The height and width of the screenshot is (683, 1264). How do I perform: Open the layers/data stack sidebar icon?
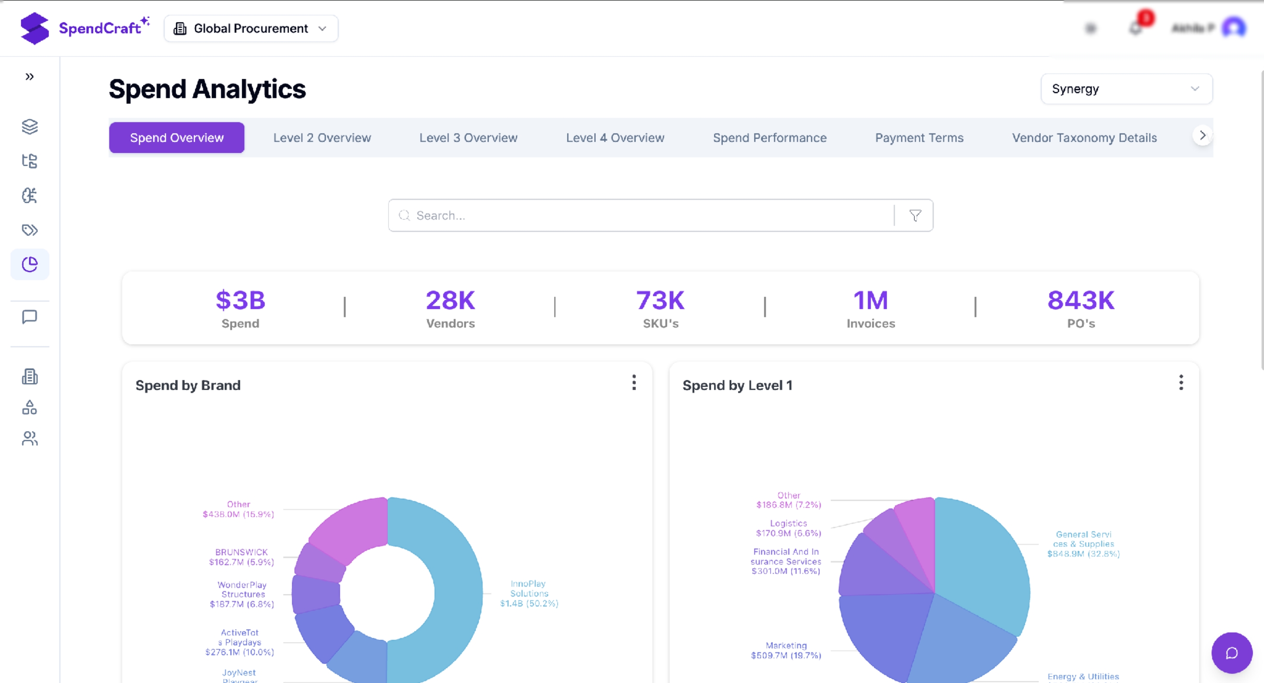coord(29,127)
